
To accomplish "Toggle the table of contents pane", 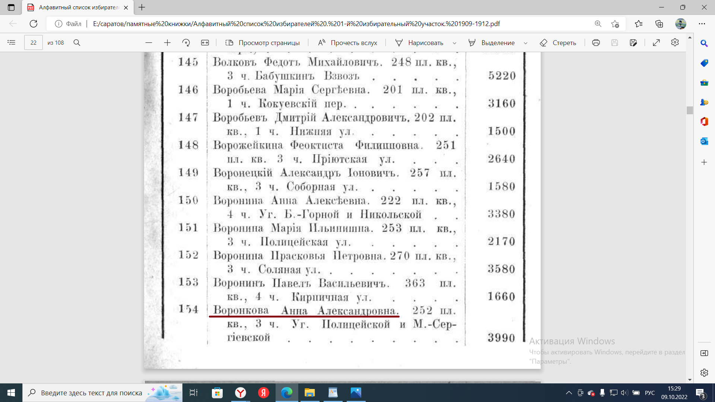I will (x=12, y=43).
